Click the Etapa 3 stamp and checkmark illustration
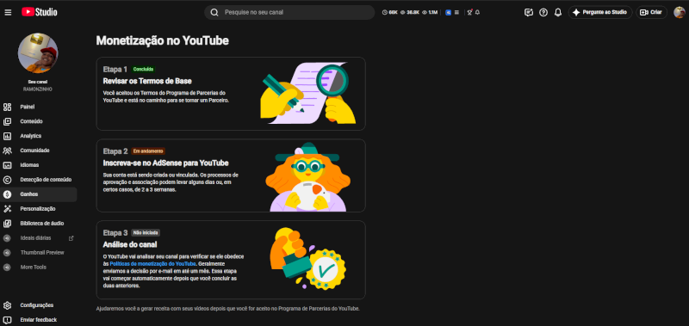 (x=307, y=259)
